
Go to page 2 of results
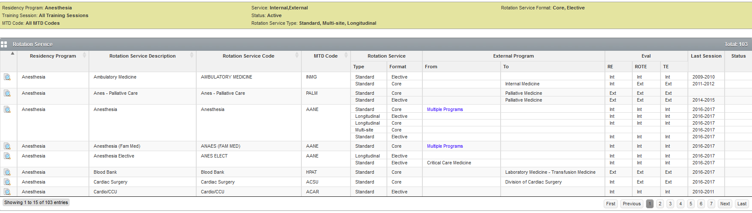pyautogui.click(x=660, y=204)
